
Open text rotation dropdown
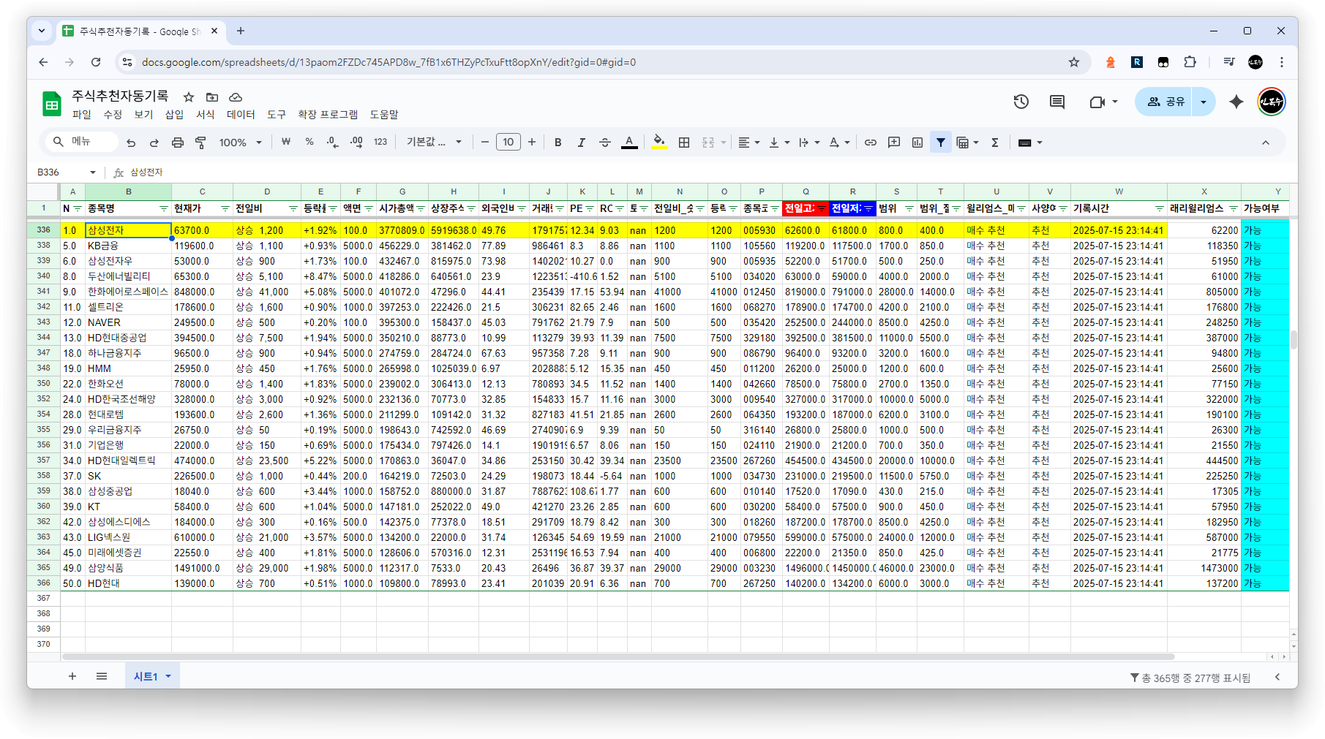839,143
